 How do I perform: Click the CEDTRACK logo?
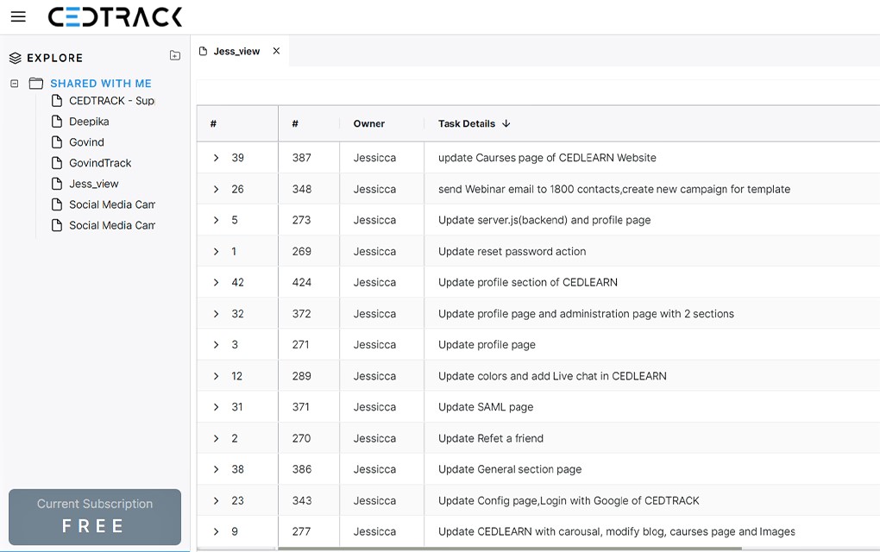[115, 16]
